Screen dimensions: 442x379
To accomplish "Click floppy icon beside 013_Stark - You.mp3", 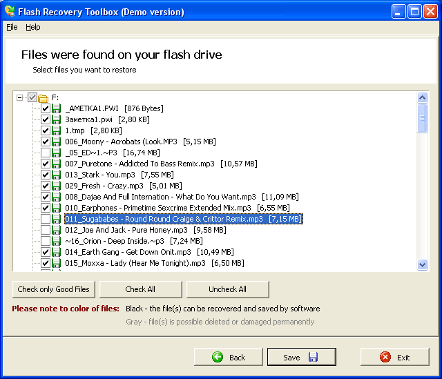I will (57, 175).
